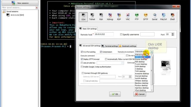This screenshot has width=191, height=107.
Task: Select IceWM desktop option
Action: pyautogui.click(x=143, y=78)
